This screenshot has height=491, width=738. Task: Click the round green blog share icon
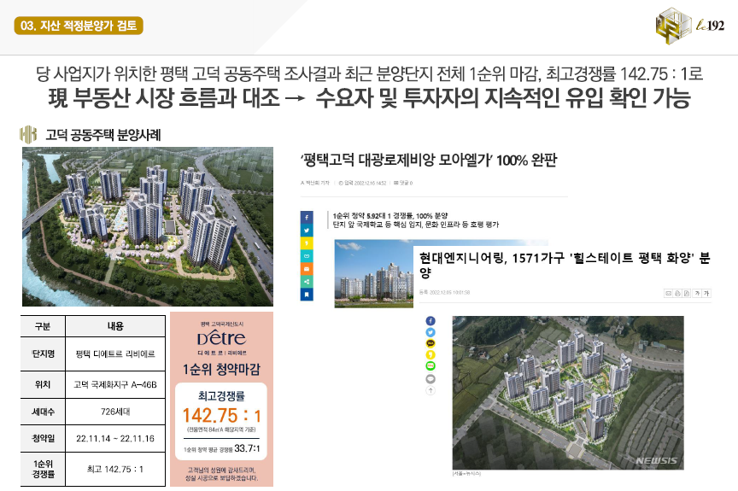[x=430, y=365]
